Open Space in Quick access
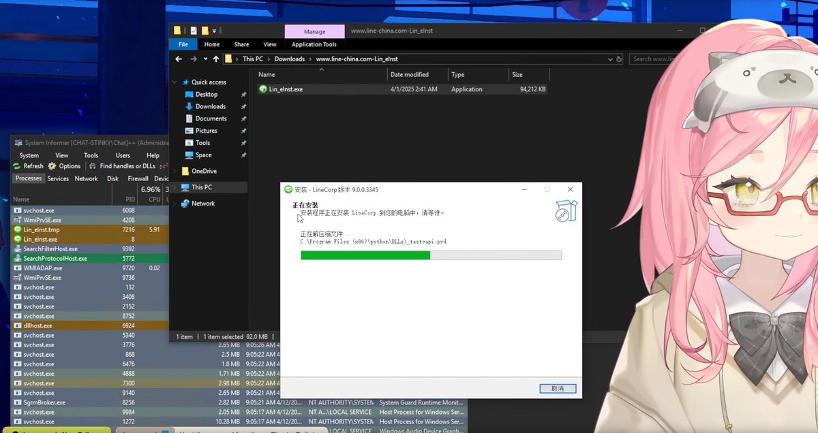Viewport: 818px width, 433px height. coord(204,155)
